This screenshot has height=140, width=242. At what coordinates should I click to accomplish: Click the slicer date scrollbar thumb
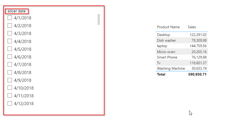[x=99, y=19]
